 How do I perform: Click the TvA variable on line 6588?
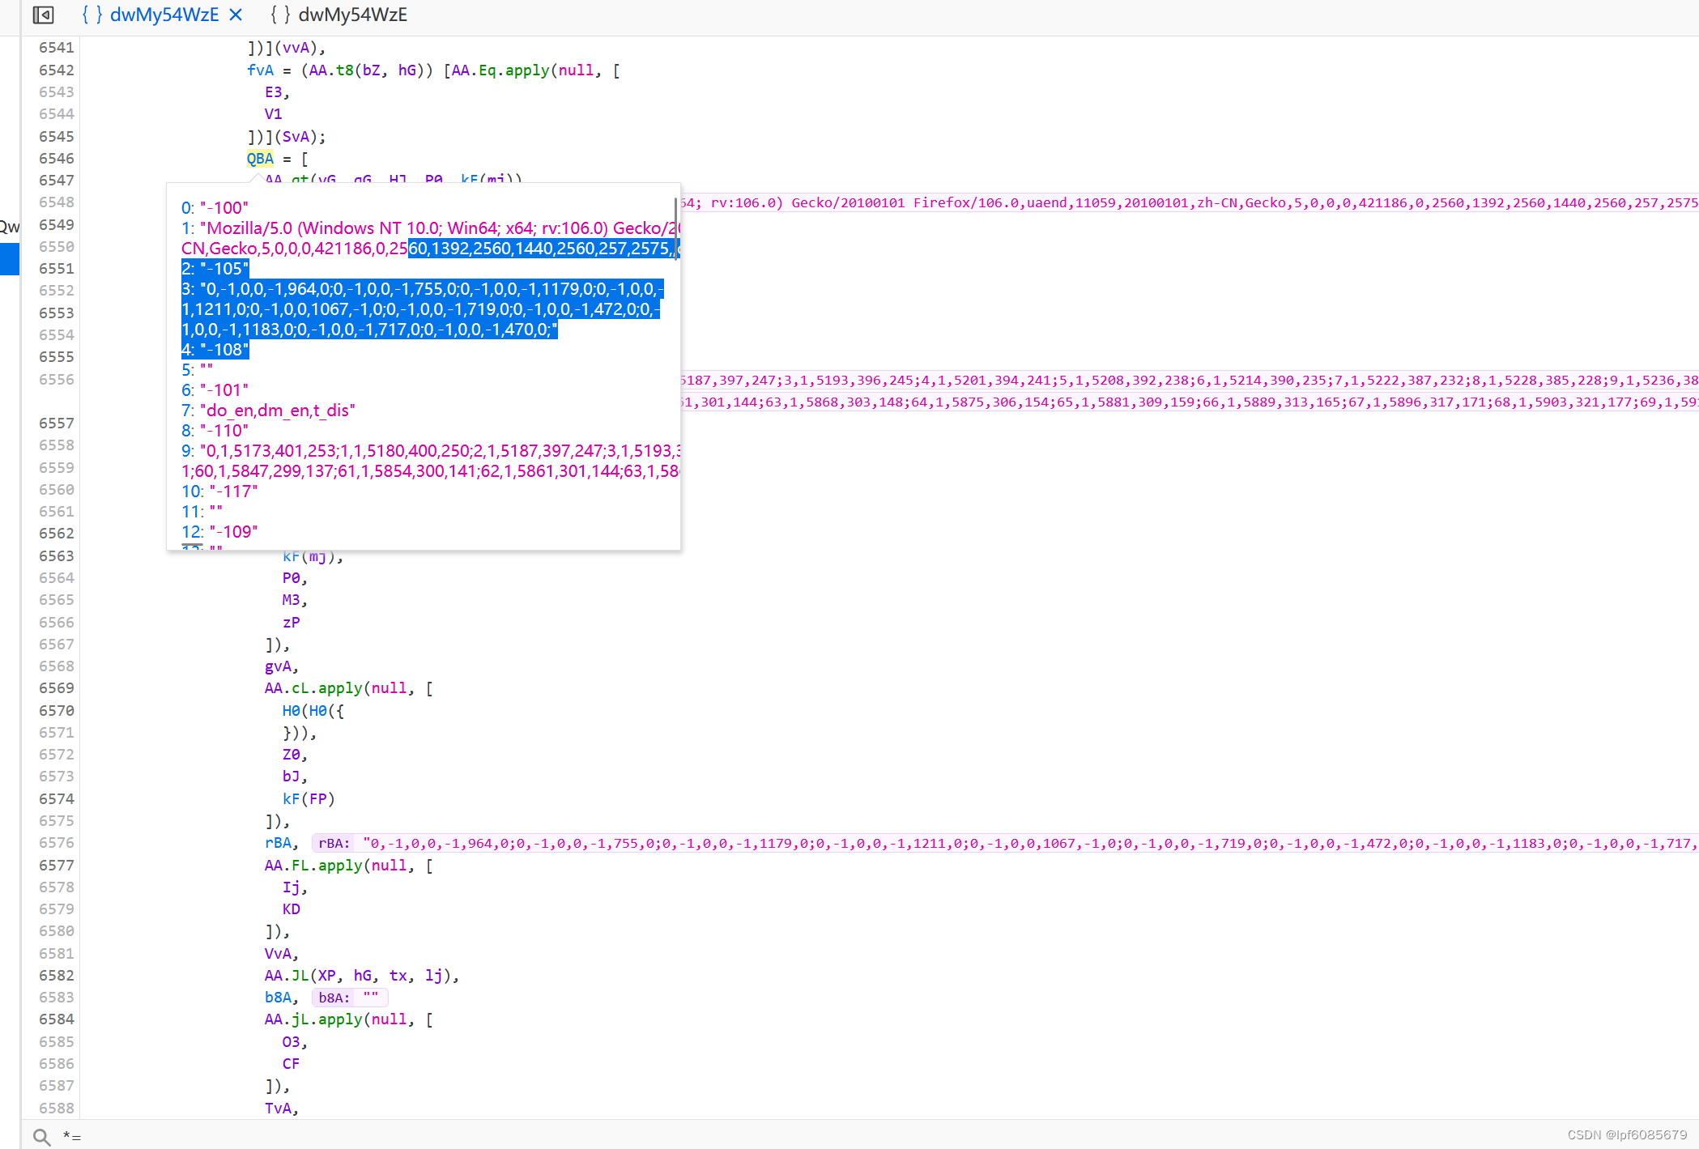coord(278,1109)
